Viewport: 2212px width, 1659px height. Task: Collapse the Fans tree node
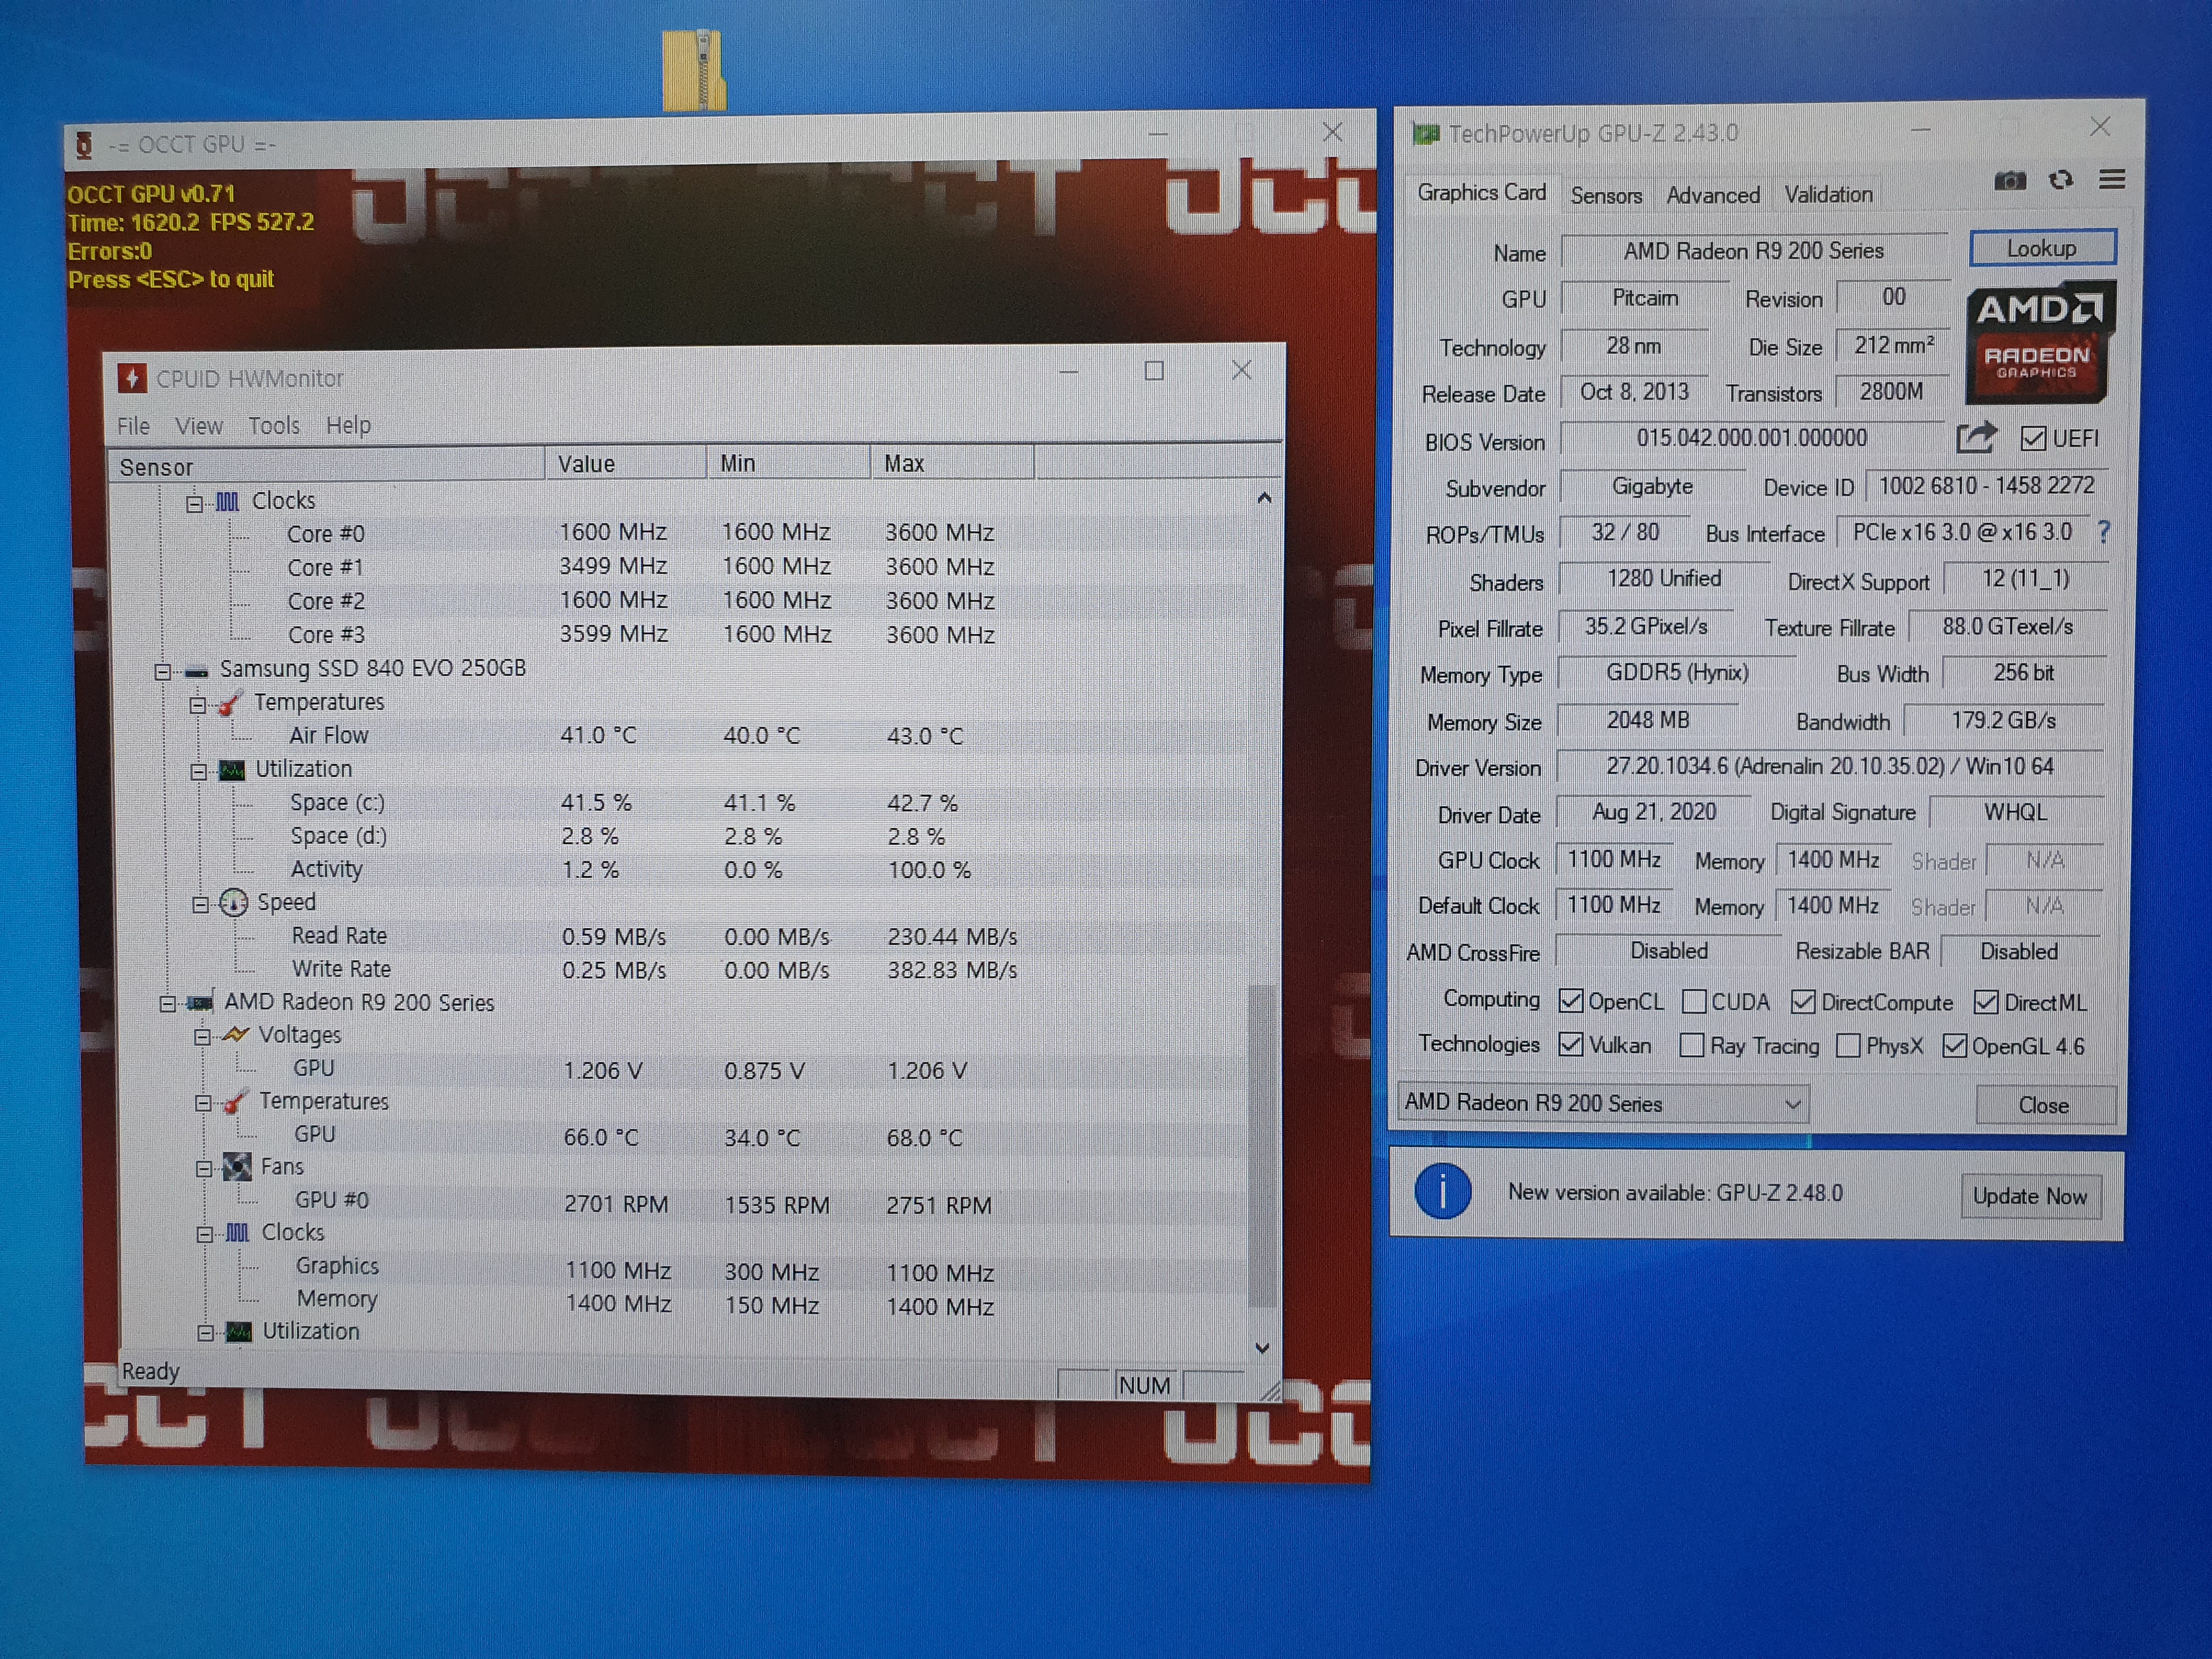coord(204,1169)
